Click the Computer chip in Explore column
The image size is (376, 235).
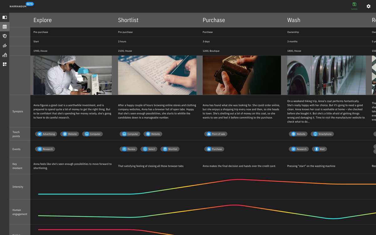point(92,134)
